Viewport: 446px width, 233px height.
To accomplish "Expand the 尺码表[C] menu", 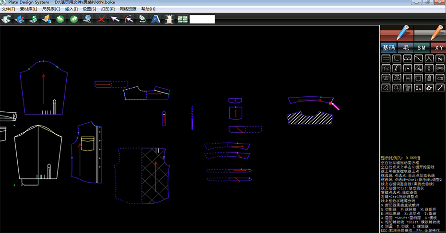I will click(51, 9).
